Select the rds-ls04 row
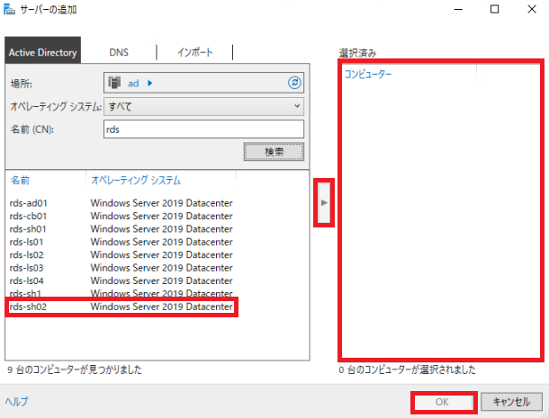The height and width of the screenshot is (418, 549). (x=121, y=280)
